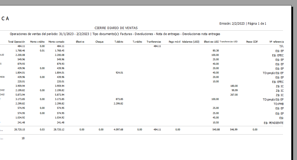
Task: Click the 'Cheque' column header
Action: coord(99,42)
